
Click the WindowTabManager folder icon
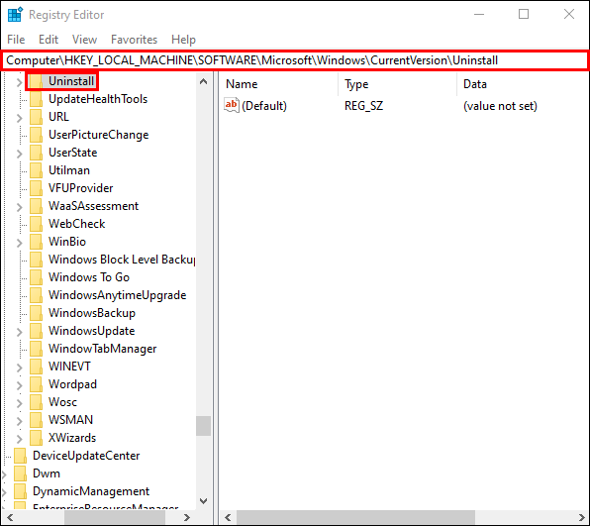36,349
